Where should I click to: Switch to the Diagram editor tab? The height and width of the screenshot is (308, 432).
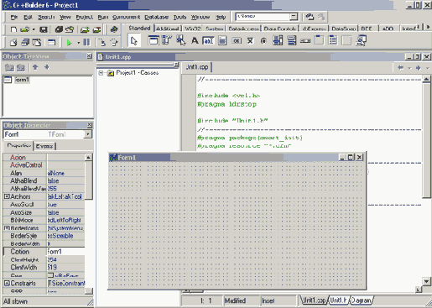[361, 300]
